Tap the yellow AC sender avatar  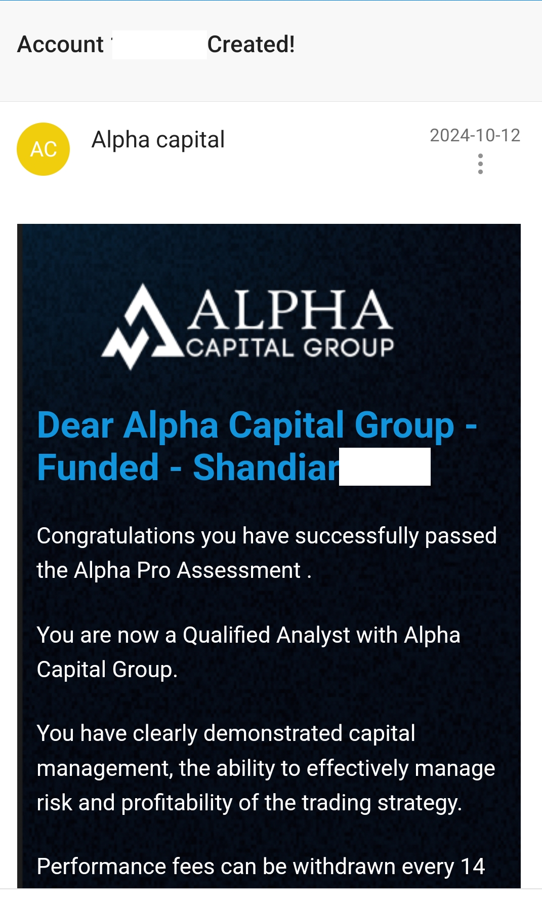44,149
